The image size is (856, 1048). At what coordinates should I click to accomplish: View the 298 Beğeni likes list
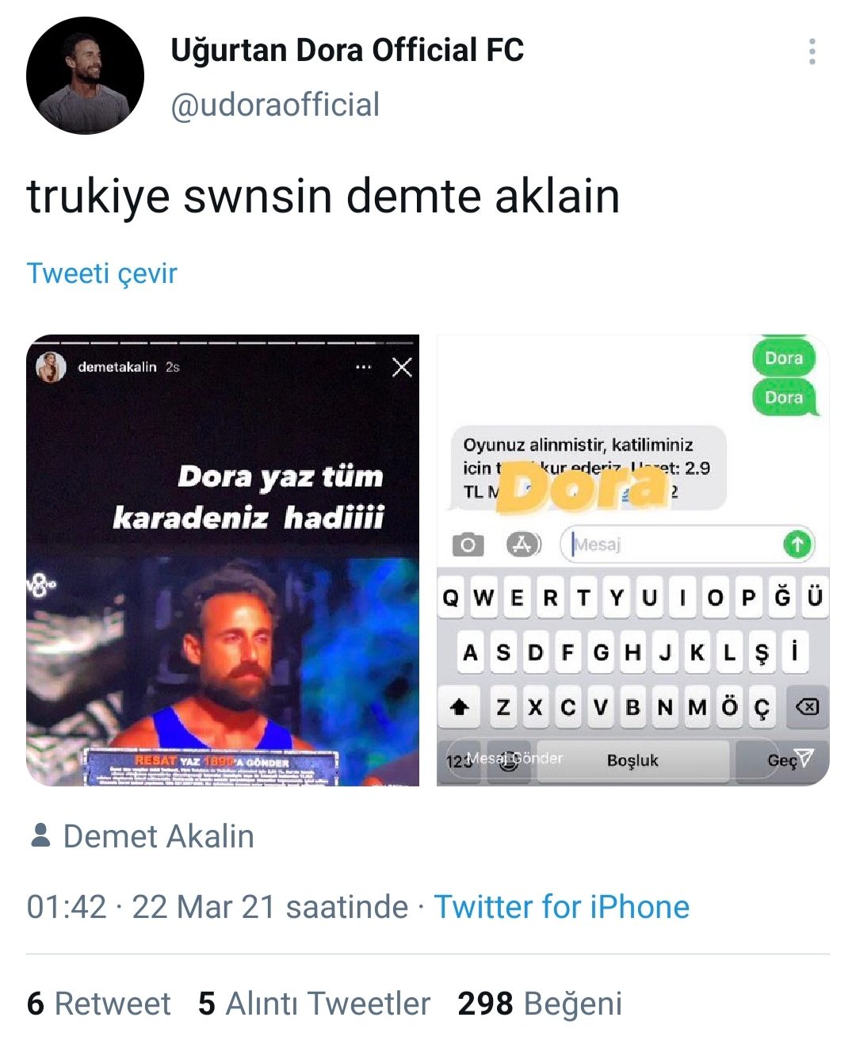click(x=540, y=1004)
